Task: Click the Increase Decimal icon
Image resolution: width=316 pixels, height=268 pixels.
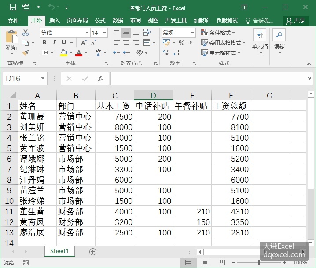Action: (166, 53)
